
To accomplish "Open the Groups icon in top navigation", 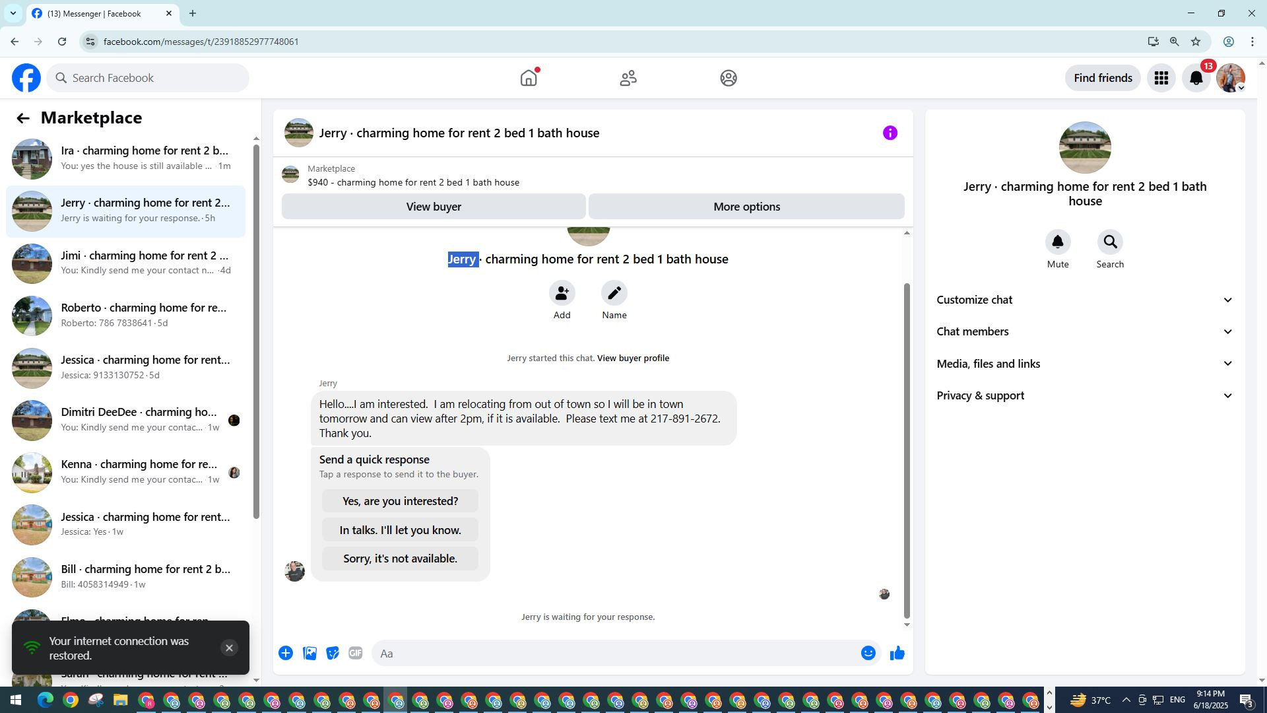I will point(729,78).
